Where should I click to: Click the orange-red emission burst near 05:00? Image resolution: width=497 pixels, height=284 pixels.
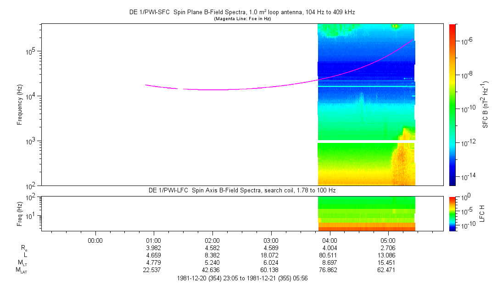coord(402,163)
